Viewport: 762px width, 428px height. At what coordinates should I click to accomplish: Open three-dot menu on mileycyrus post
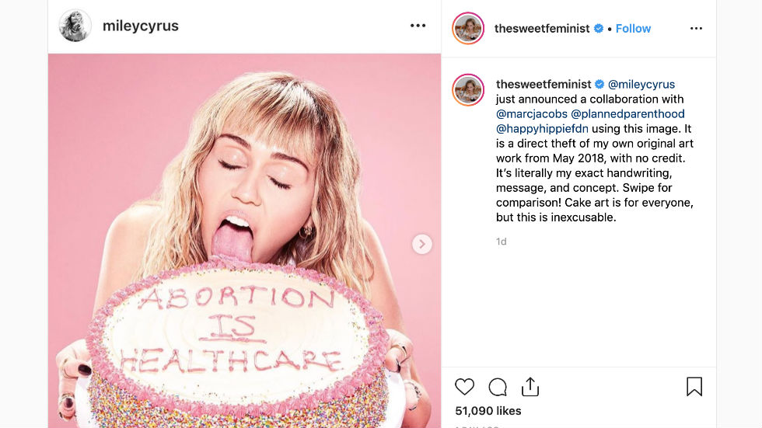pos(418,26)
